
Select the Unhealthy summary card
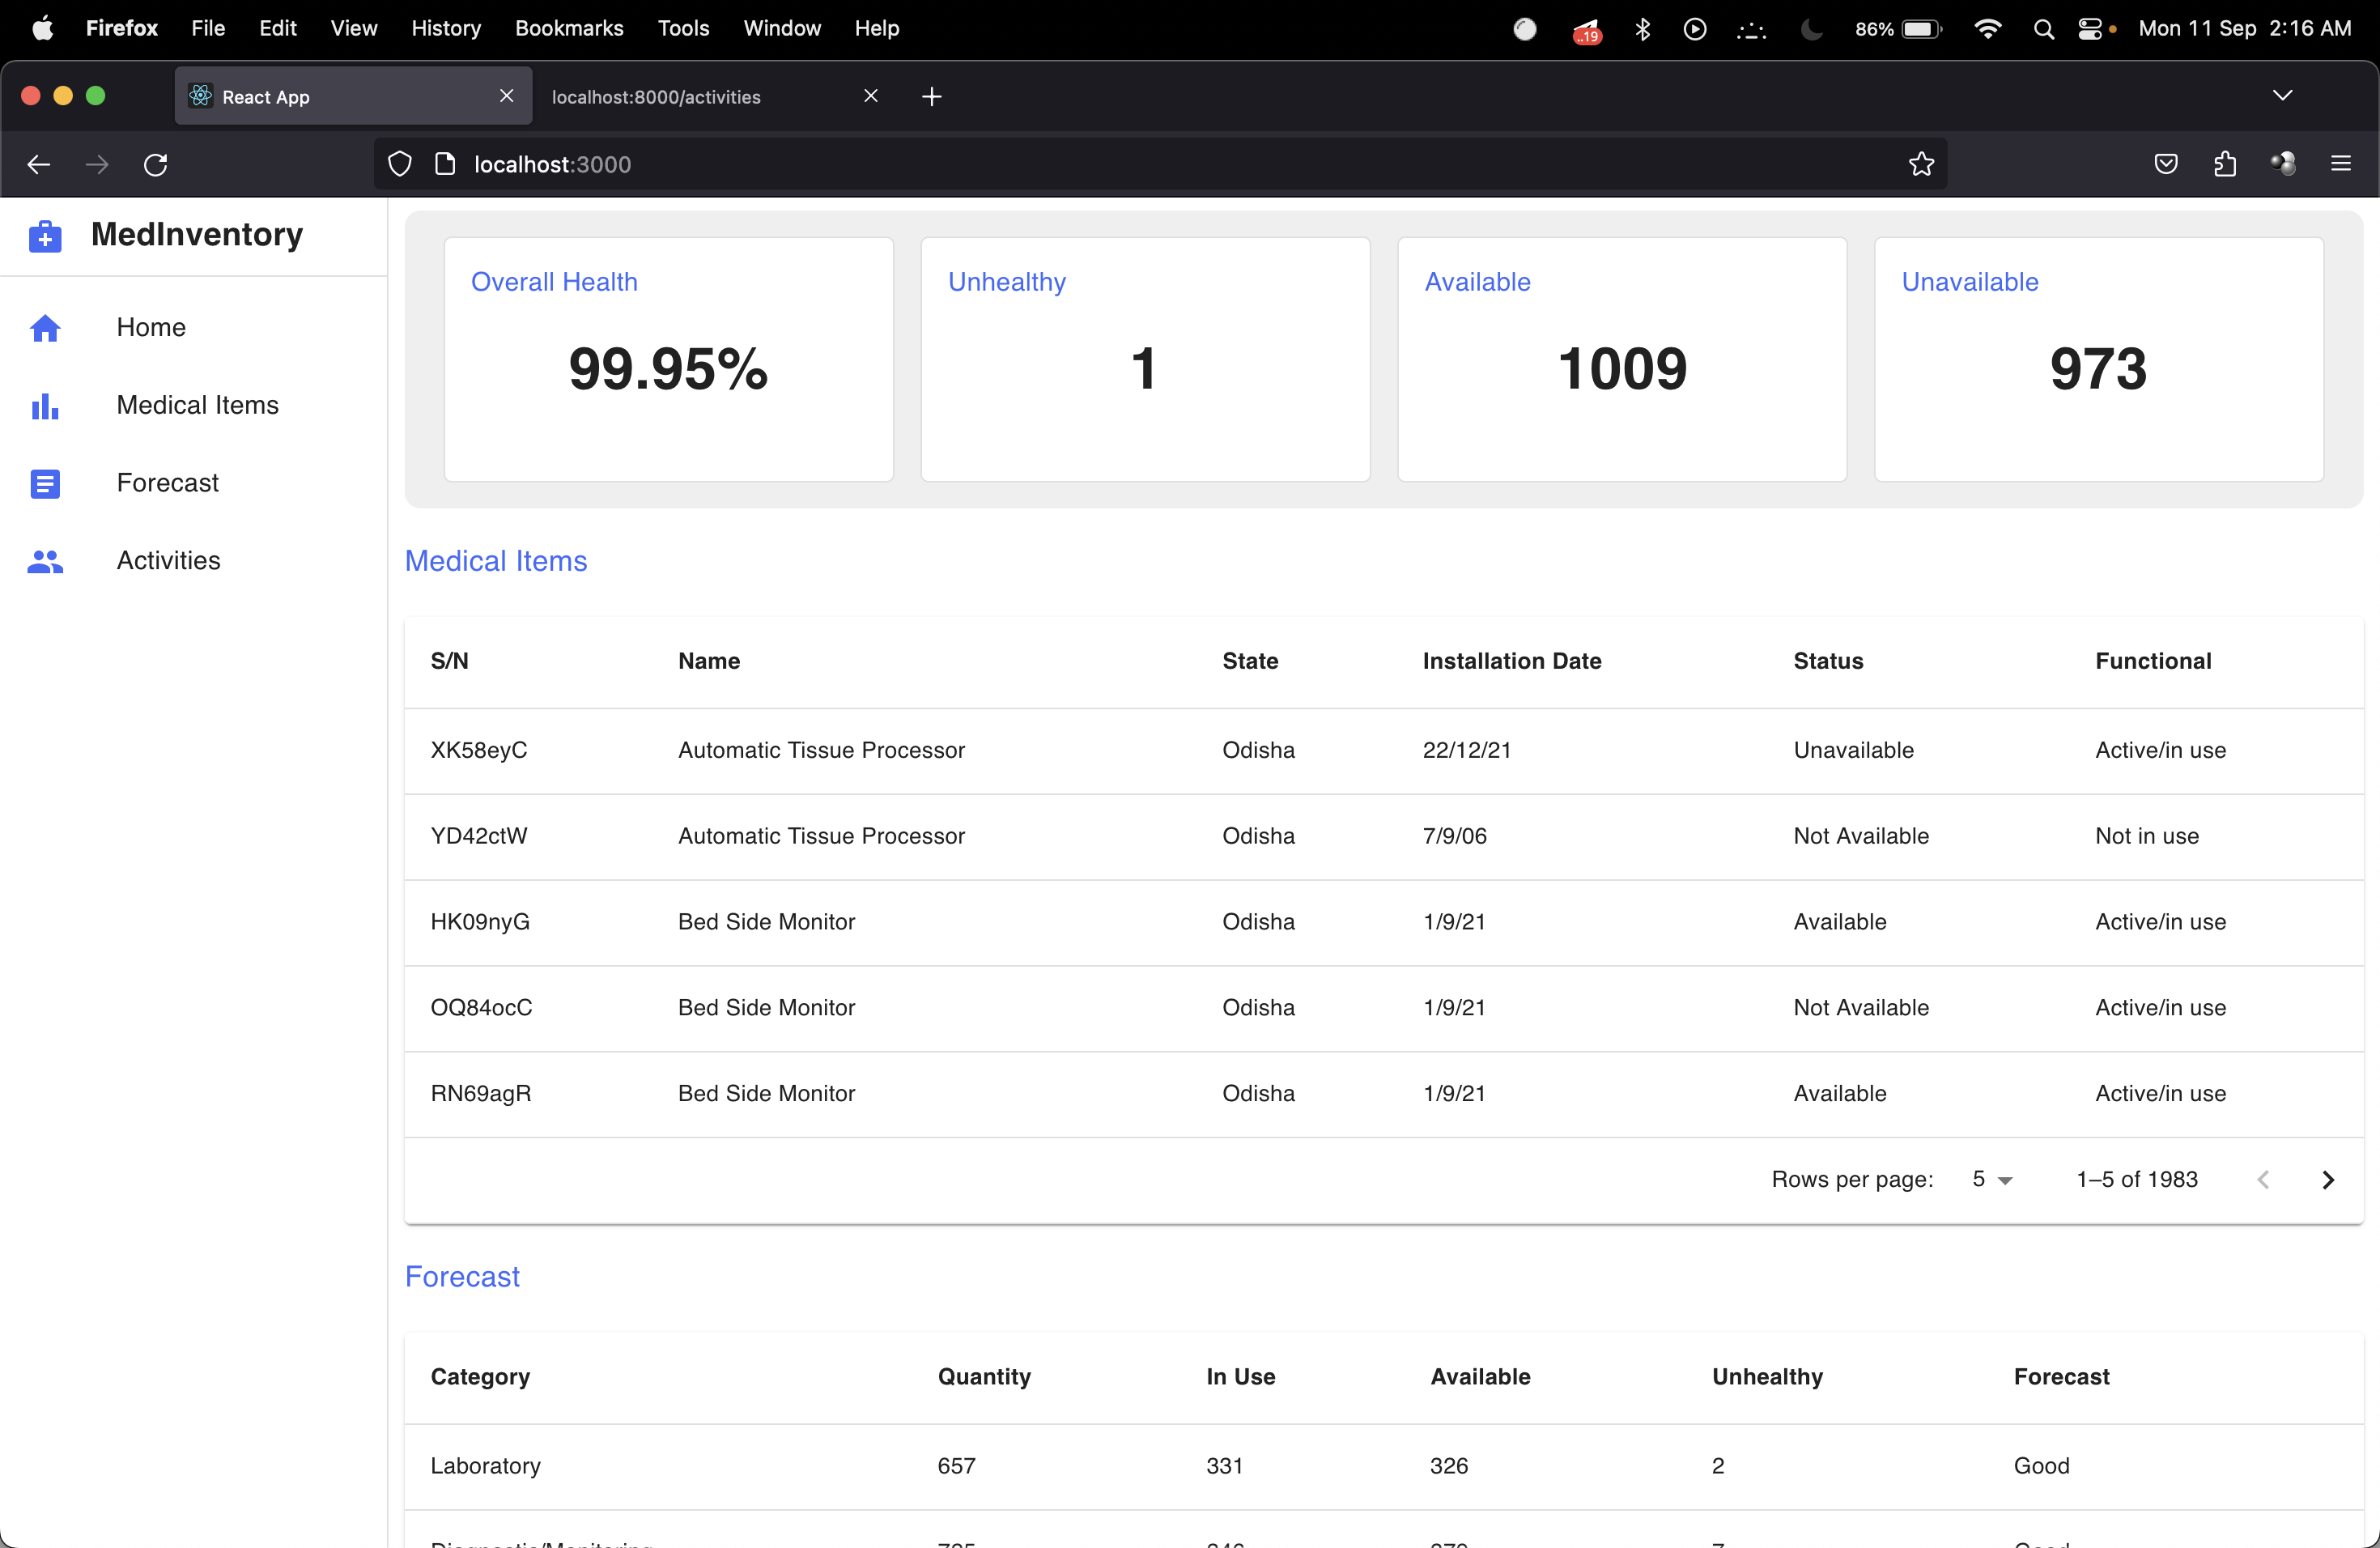(x=1144, y=359)
